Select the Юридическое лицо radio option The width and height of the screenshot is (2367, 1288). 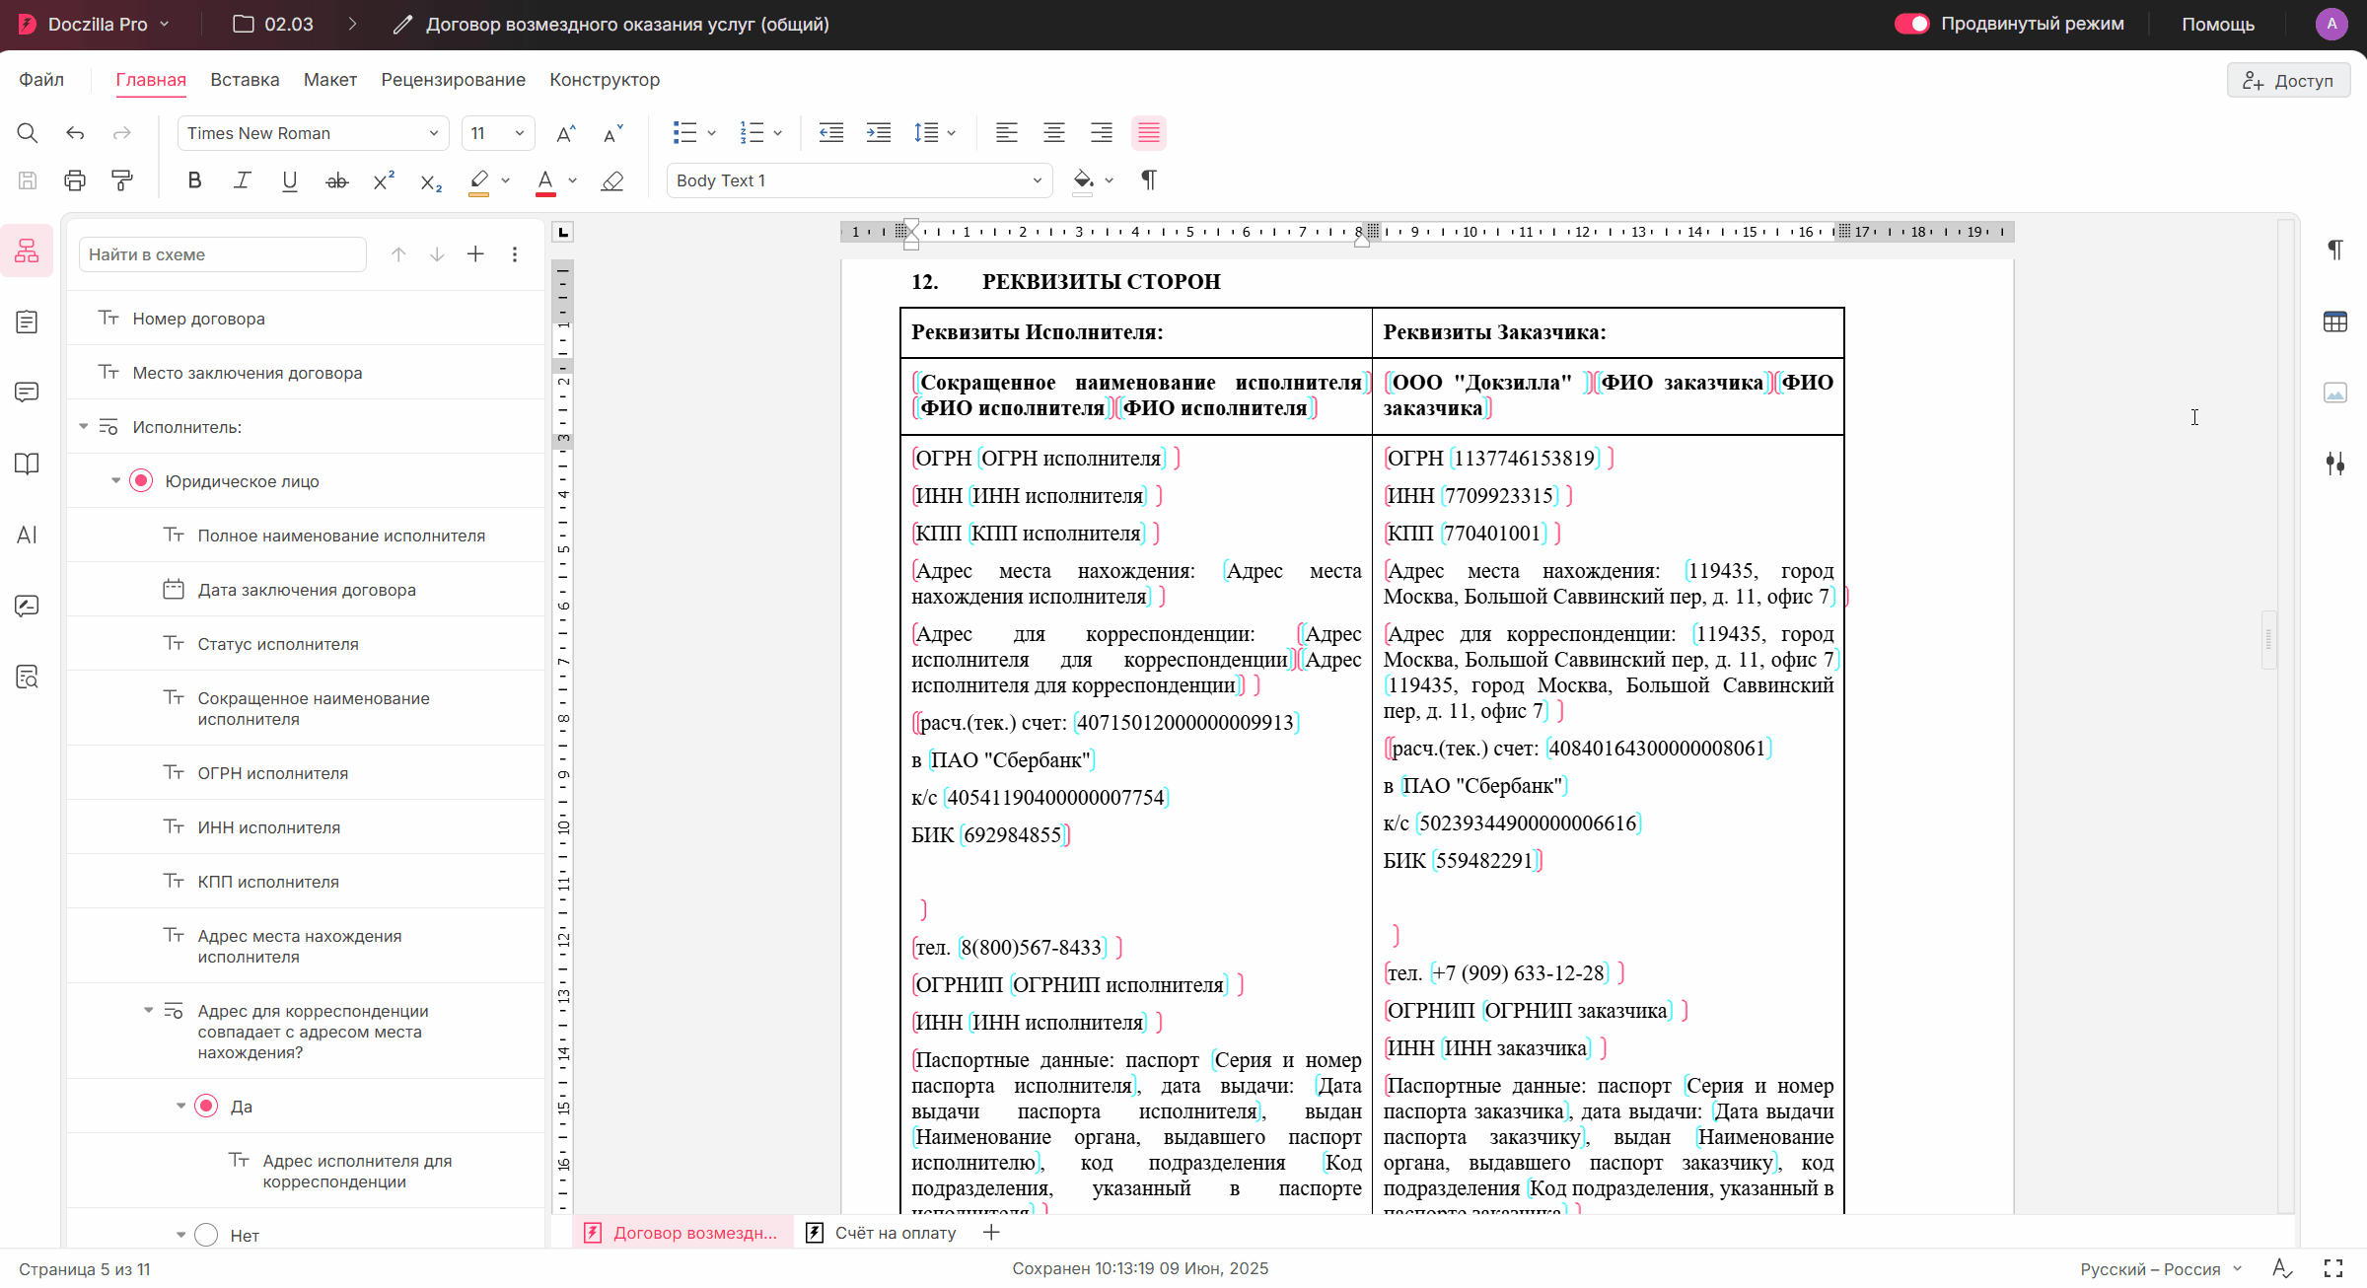click(141, 481)
